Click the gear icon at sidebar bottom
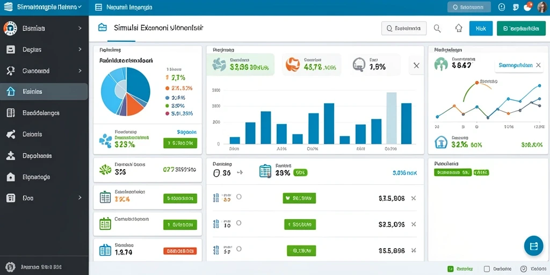 pos(11,266)
